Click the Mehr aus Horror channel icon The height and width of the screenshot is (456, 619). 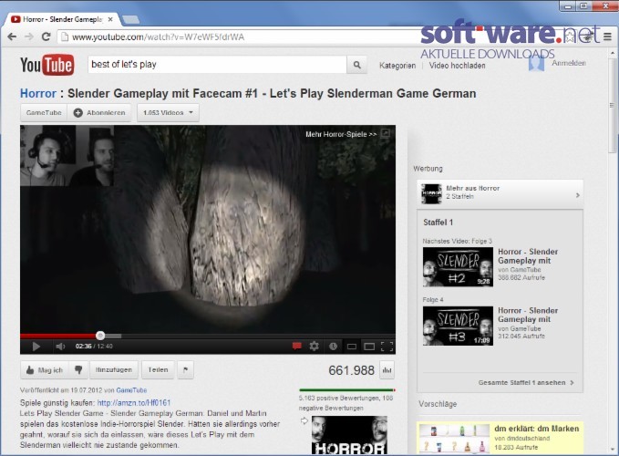click(431, 194)
